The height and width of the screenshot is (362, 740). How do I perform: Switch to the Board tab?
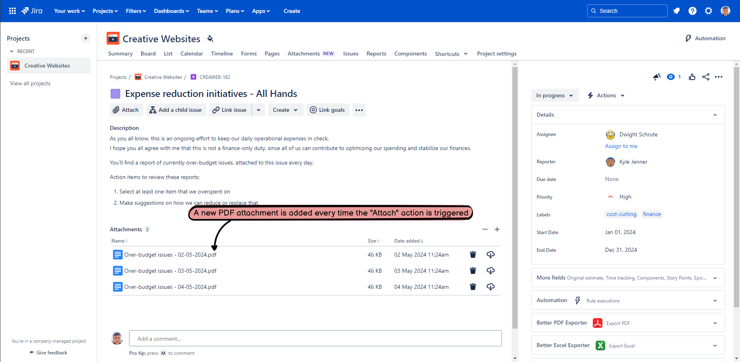pyautogui.click(x=148, y=53)
